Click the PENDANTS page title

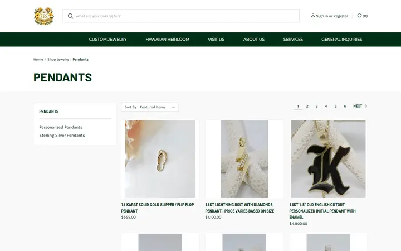[62, 78]
